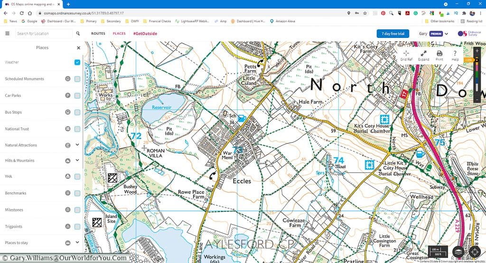Start the 7 day free trial

click(393, 34)
